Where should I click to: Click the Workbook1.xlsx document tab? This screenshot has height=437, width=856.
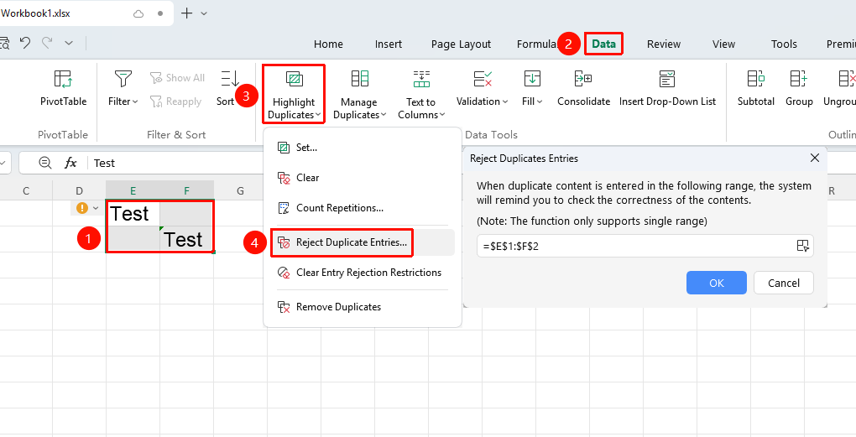pyautogui.click(x=85, y=13)
